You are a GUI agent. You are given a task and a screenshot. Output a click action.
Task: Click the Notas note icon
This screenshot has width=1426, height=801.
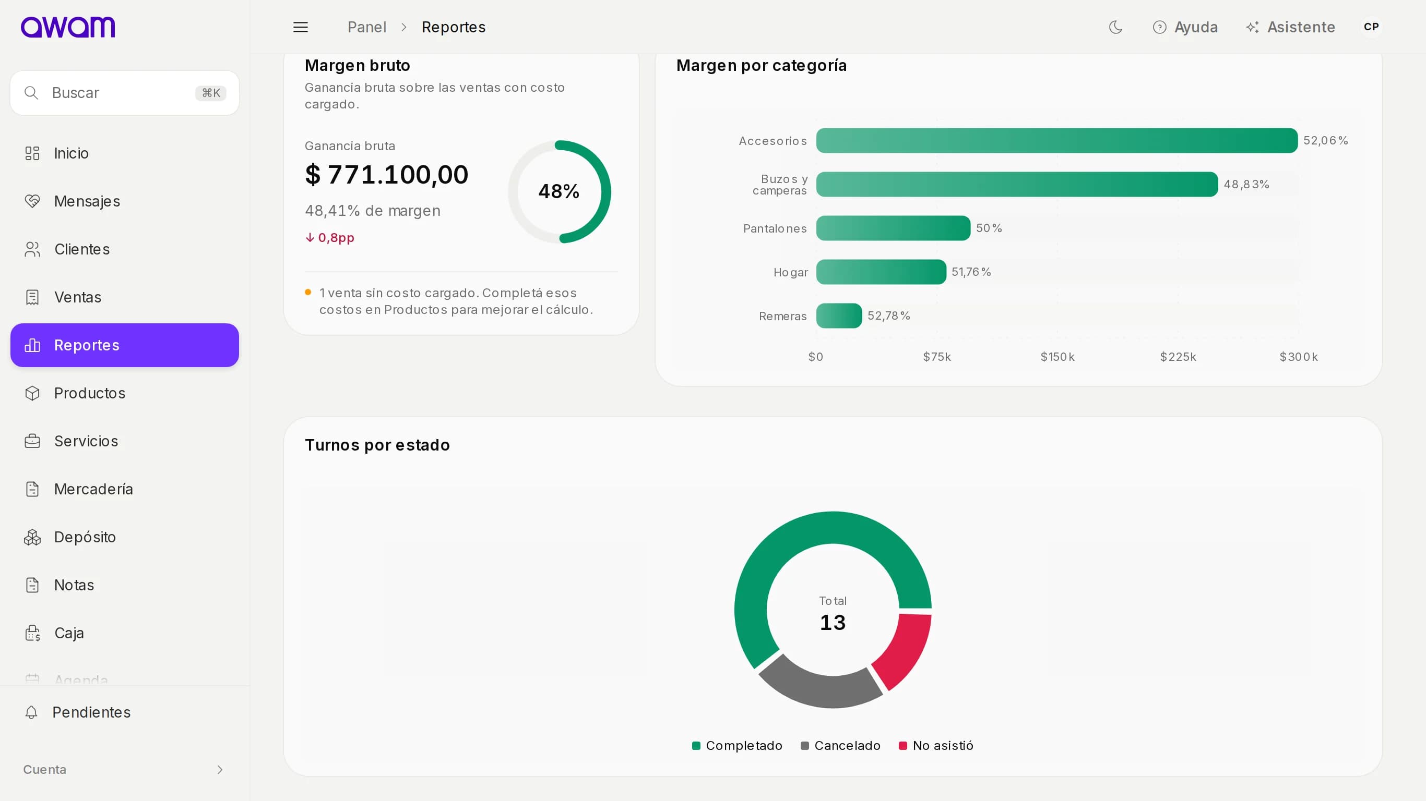(32, 585)
